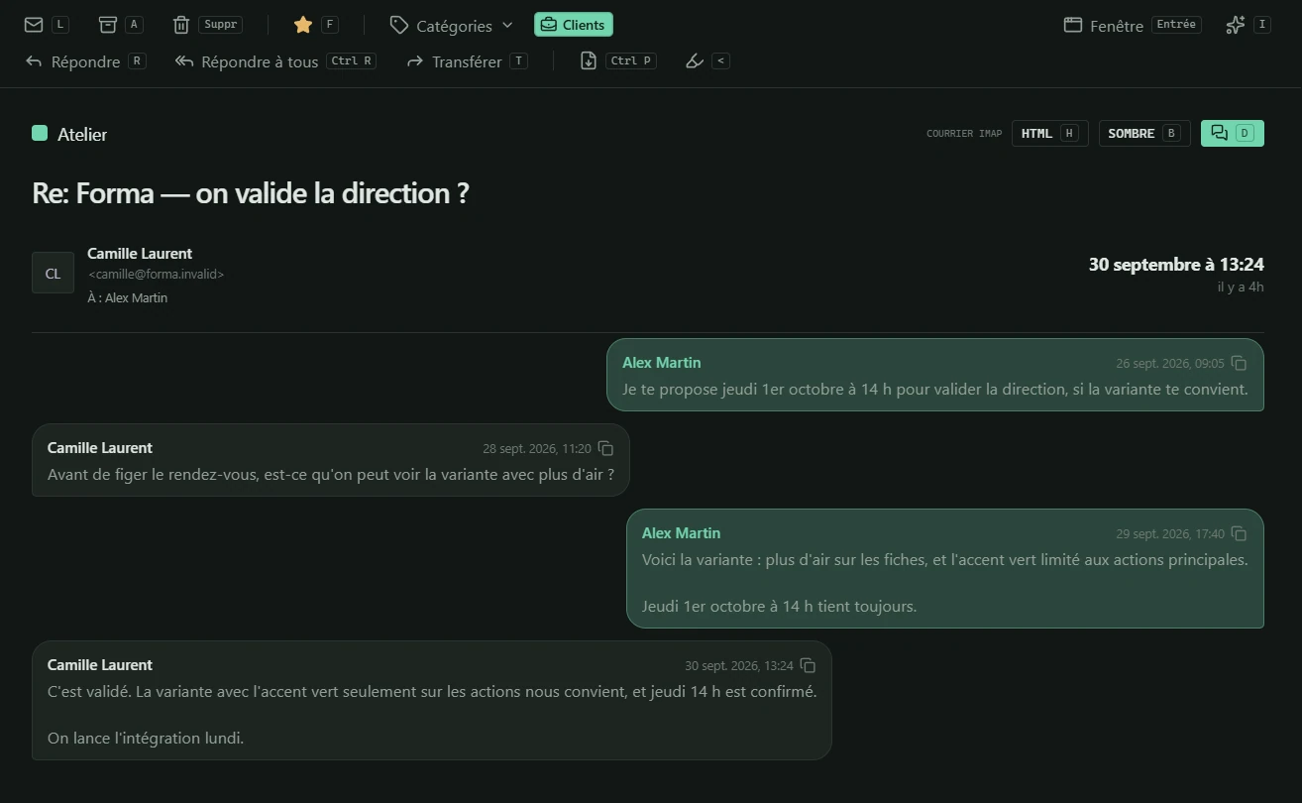Click the date 30 septembre à 13:24
Screen dimensions: 1302x803
pos(1176,265)
